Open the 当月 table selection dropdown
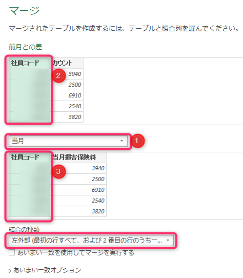Image resolution: width=243 pixels, height=278 pixels. [68, 141]
